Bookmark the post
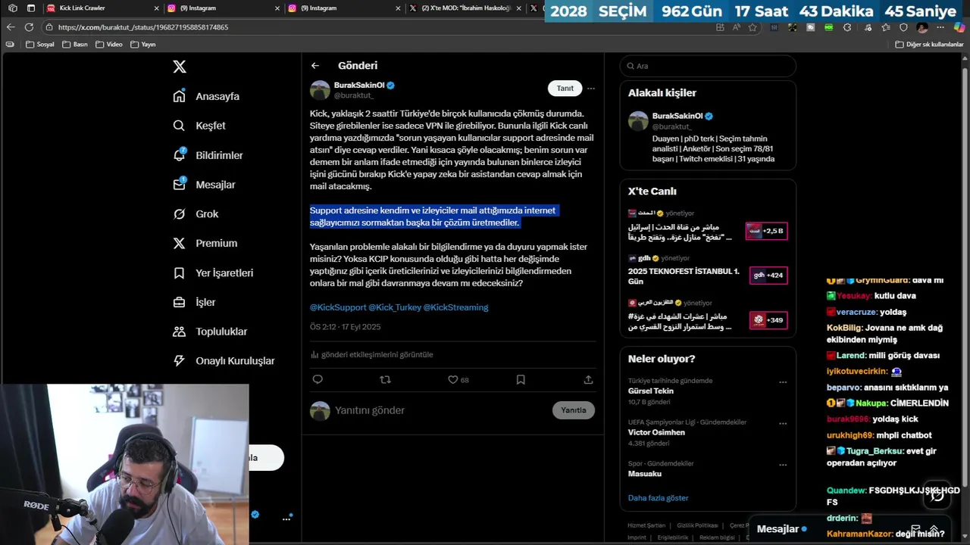 [x=521, y=379]
